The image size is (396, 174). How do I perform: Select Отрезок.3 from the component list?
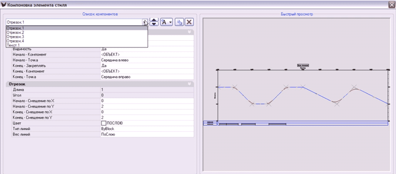coord(15,37)
